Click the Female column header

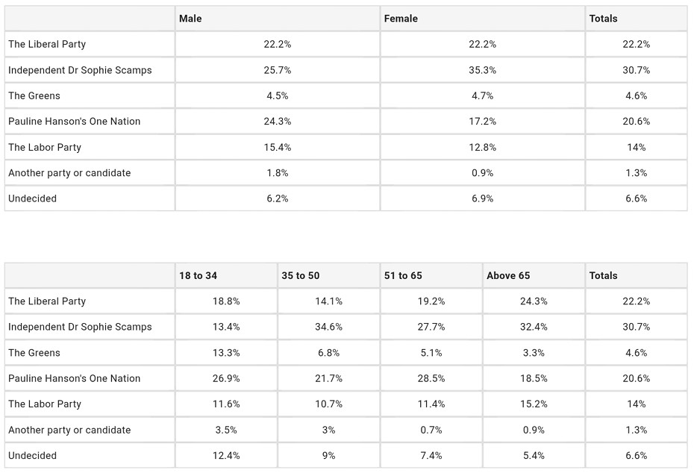point(401,19)
